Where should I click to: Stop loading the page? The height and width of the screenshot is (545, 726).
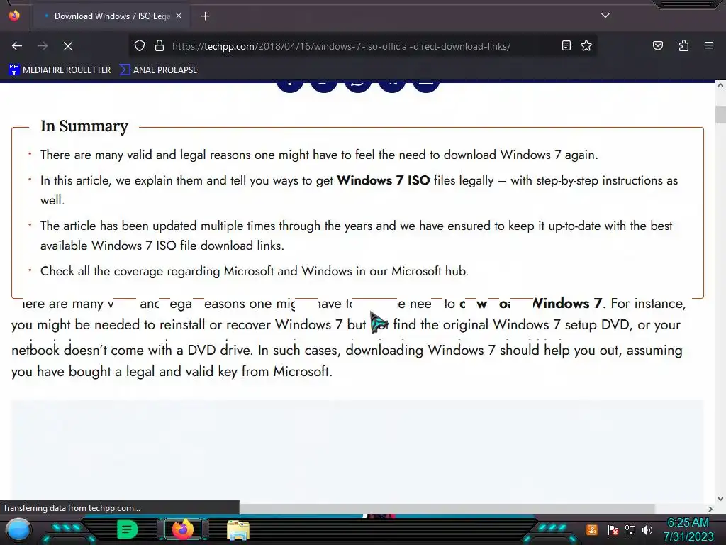(68, 46)
